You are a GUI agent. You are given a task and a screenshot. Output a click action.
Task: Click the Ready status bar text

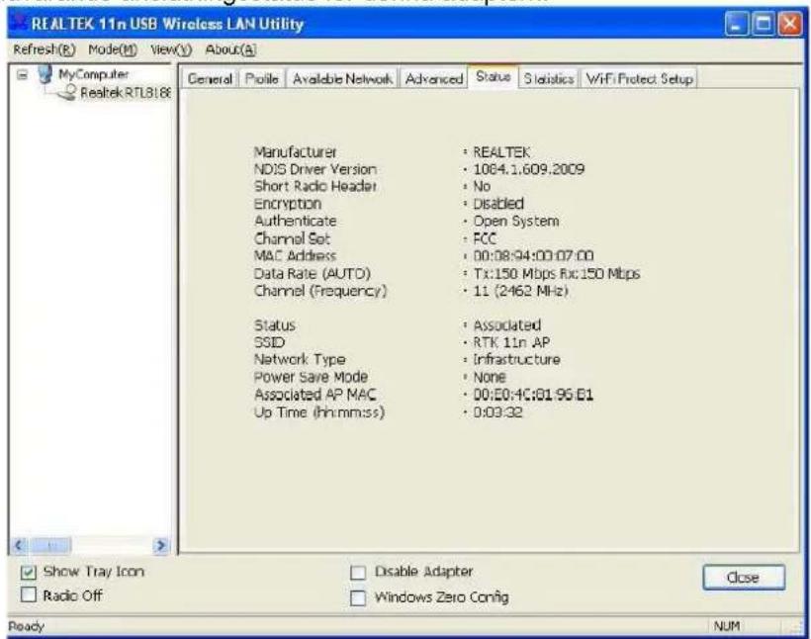(x=27, y=626)
